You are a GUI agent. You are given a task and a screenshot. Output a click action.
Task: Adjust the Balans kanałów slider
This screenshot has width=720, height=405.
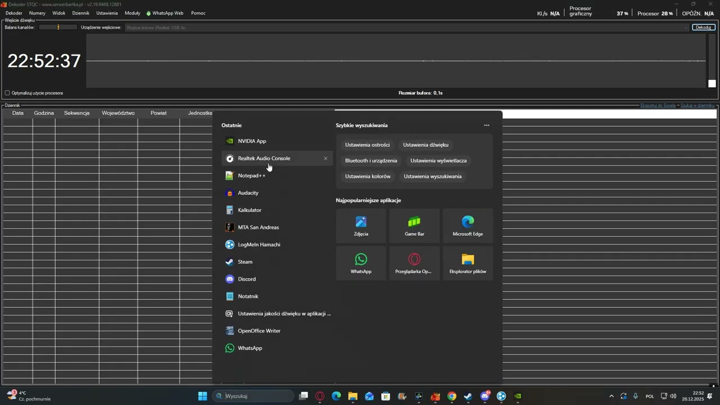(58, 28)
